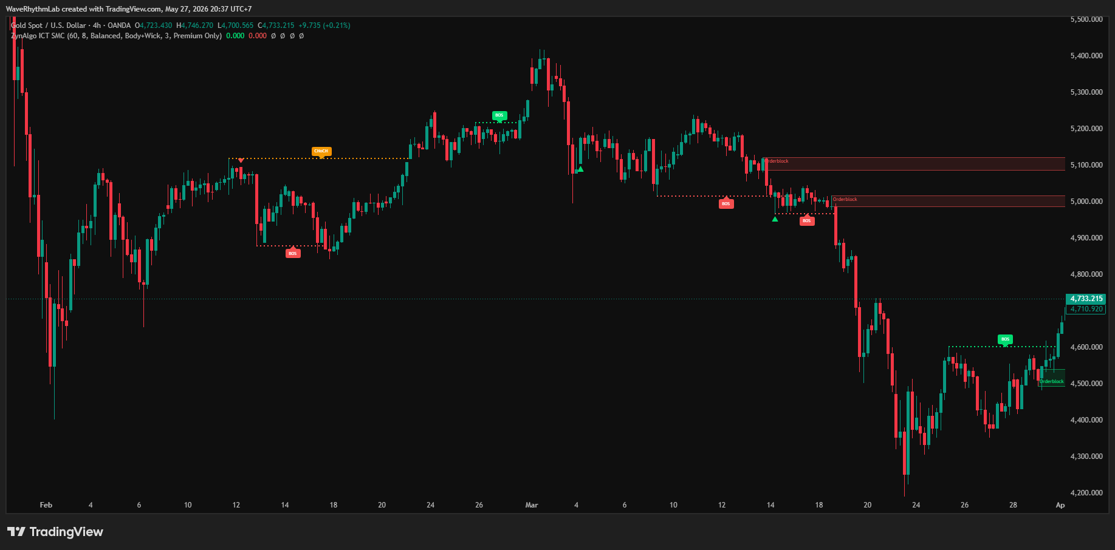
Task: Select the green BOS label near Feb 26
Action: click(x=499, y=115)
